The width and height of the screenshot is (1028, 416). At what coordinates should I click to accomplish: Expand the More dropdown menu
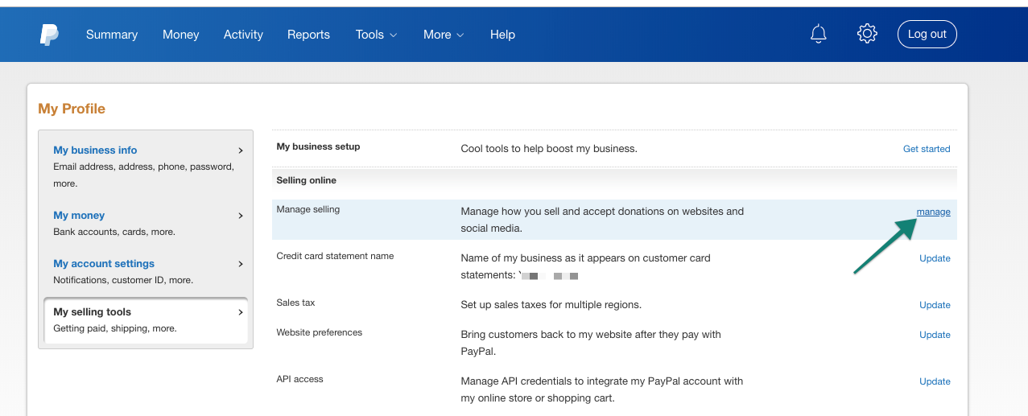click(x=444, y=35)
